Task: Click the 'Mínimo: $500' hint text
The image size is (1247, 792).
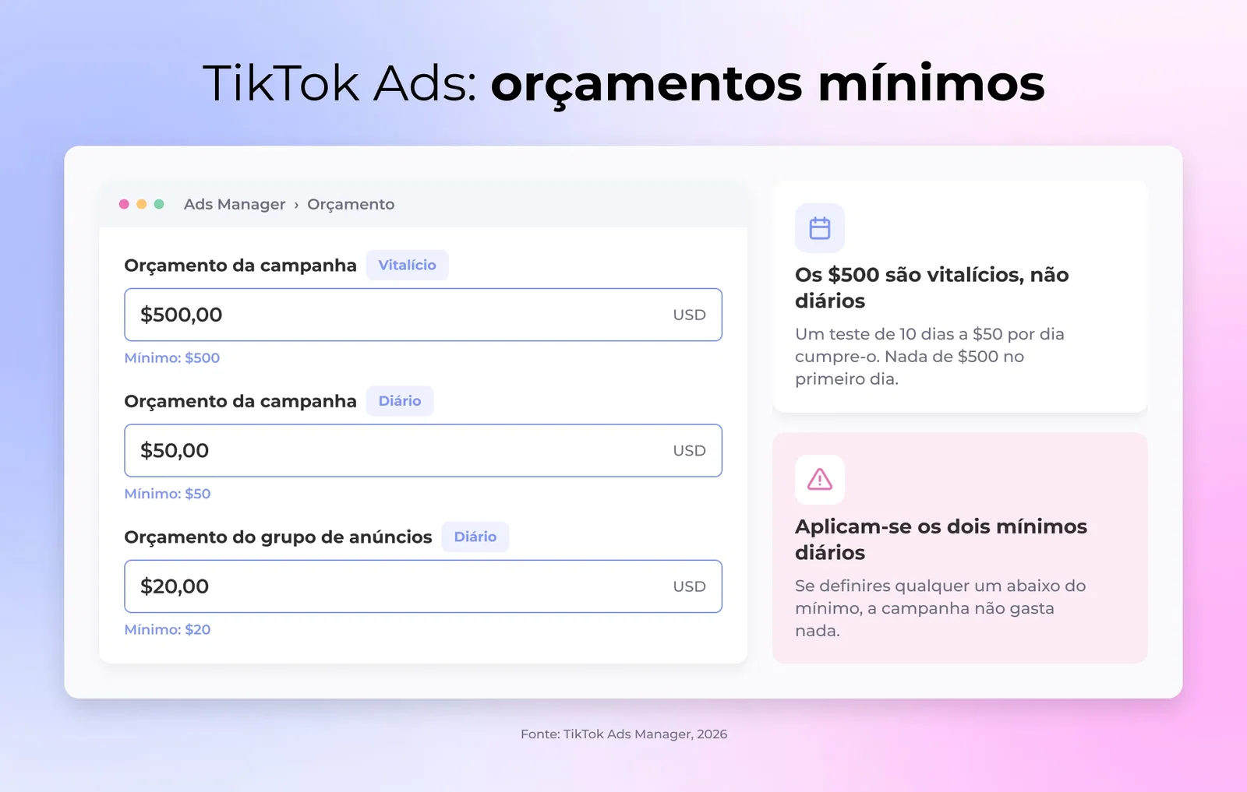Action: click(x=172, y=357)
